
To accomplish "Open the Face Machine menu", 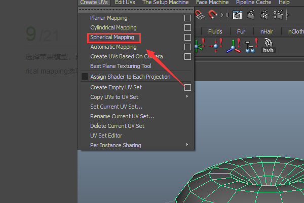I will 212,3.
